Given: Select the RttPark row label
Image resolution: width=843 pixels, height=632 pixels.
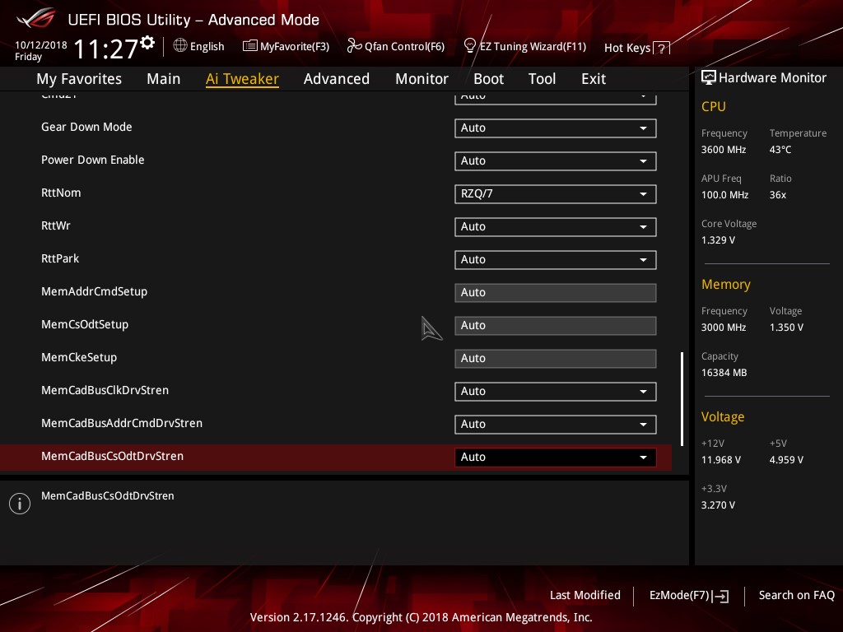Looking at the screenshot, I should pos(60,258).
